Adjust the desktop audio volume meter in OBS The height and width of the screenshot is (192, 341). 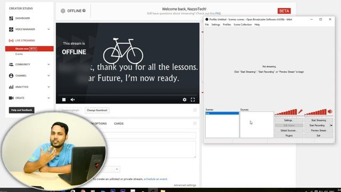(315, 112)
